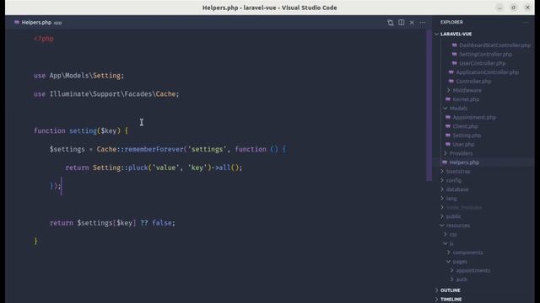Expand the config folder
Image resolution: width=540 pixels, height=303 pixels.
(454, 180)
